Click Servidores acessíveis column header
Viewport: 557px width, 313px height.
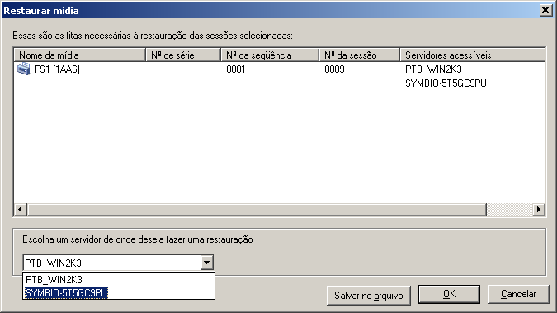point(473,55)
